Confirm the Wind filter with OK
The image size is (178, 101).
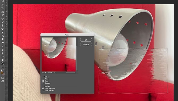(x=86, y=40)
